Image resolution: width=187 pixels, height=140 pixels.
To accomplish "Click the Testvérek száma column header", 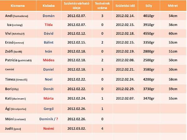I will tap(102, 6).
